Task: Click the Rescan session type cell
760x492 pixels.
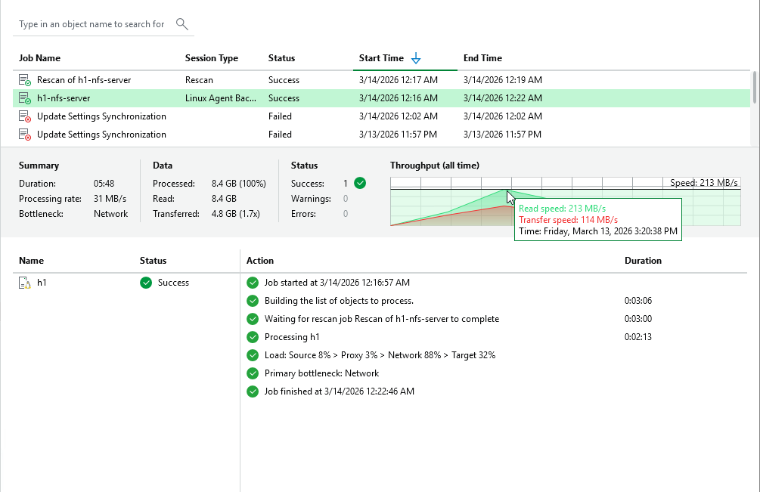Action: [199, 80]
